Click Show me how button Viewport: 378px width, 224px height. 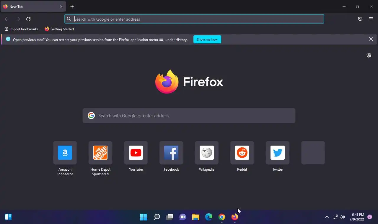click(207, 39)
